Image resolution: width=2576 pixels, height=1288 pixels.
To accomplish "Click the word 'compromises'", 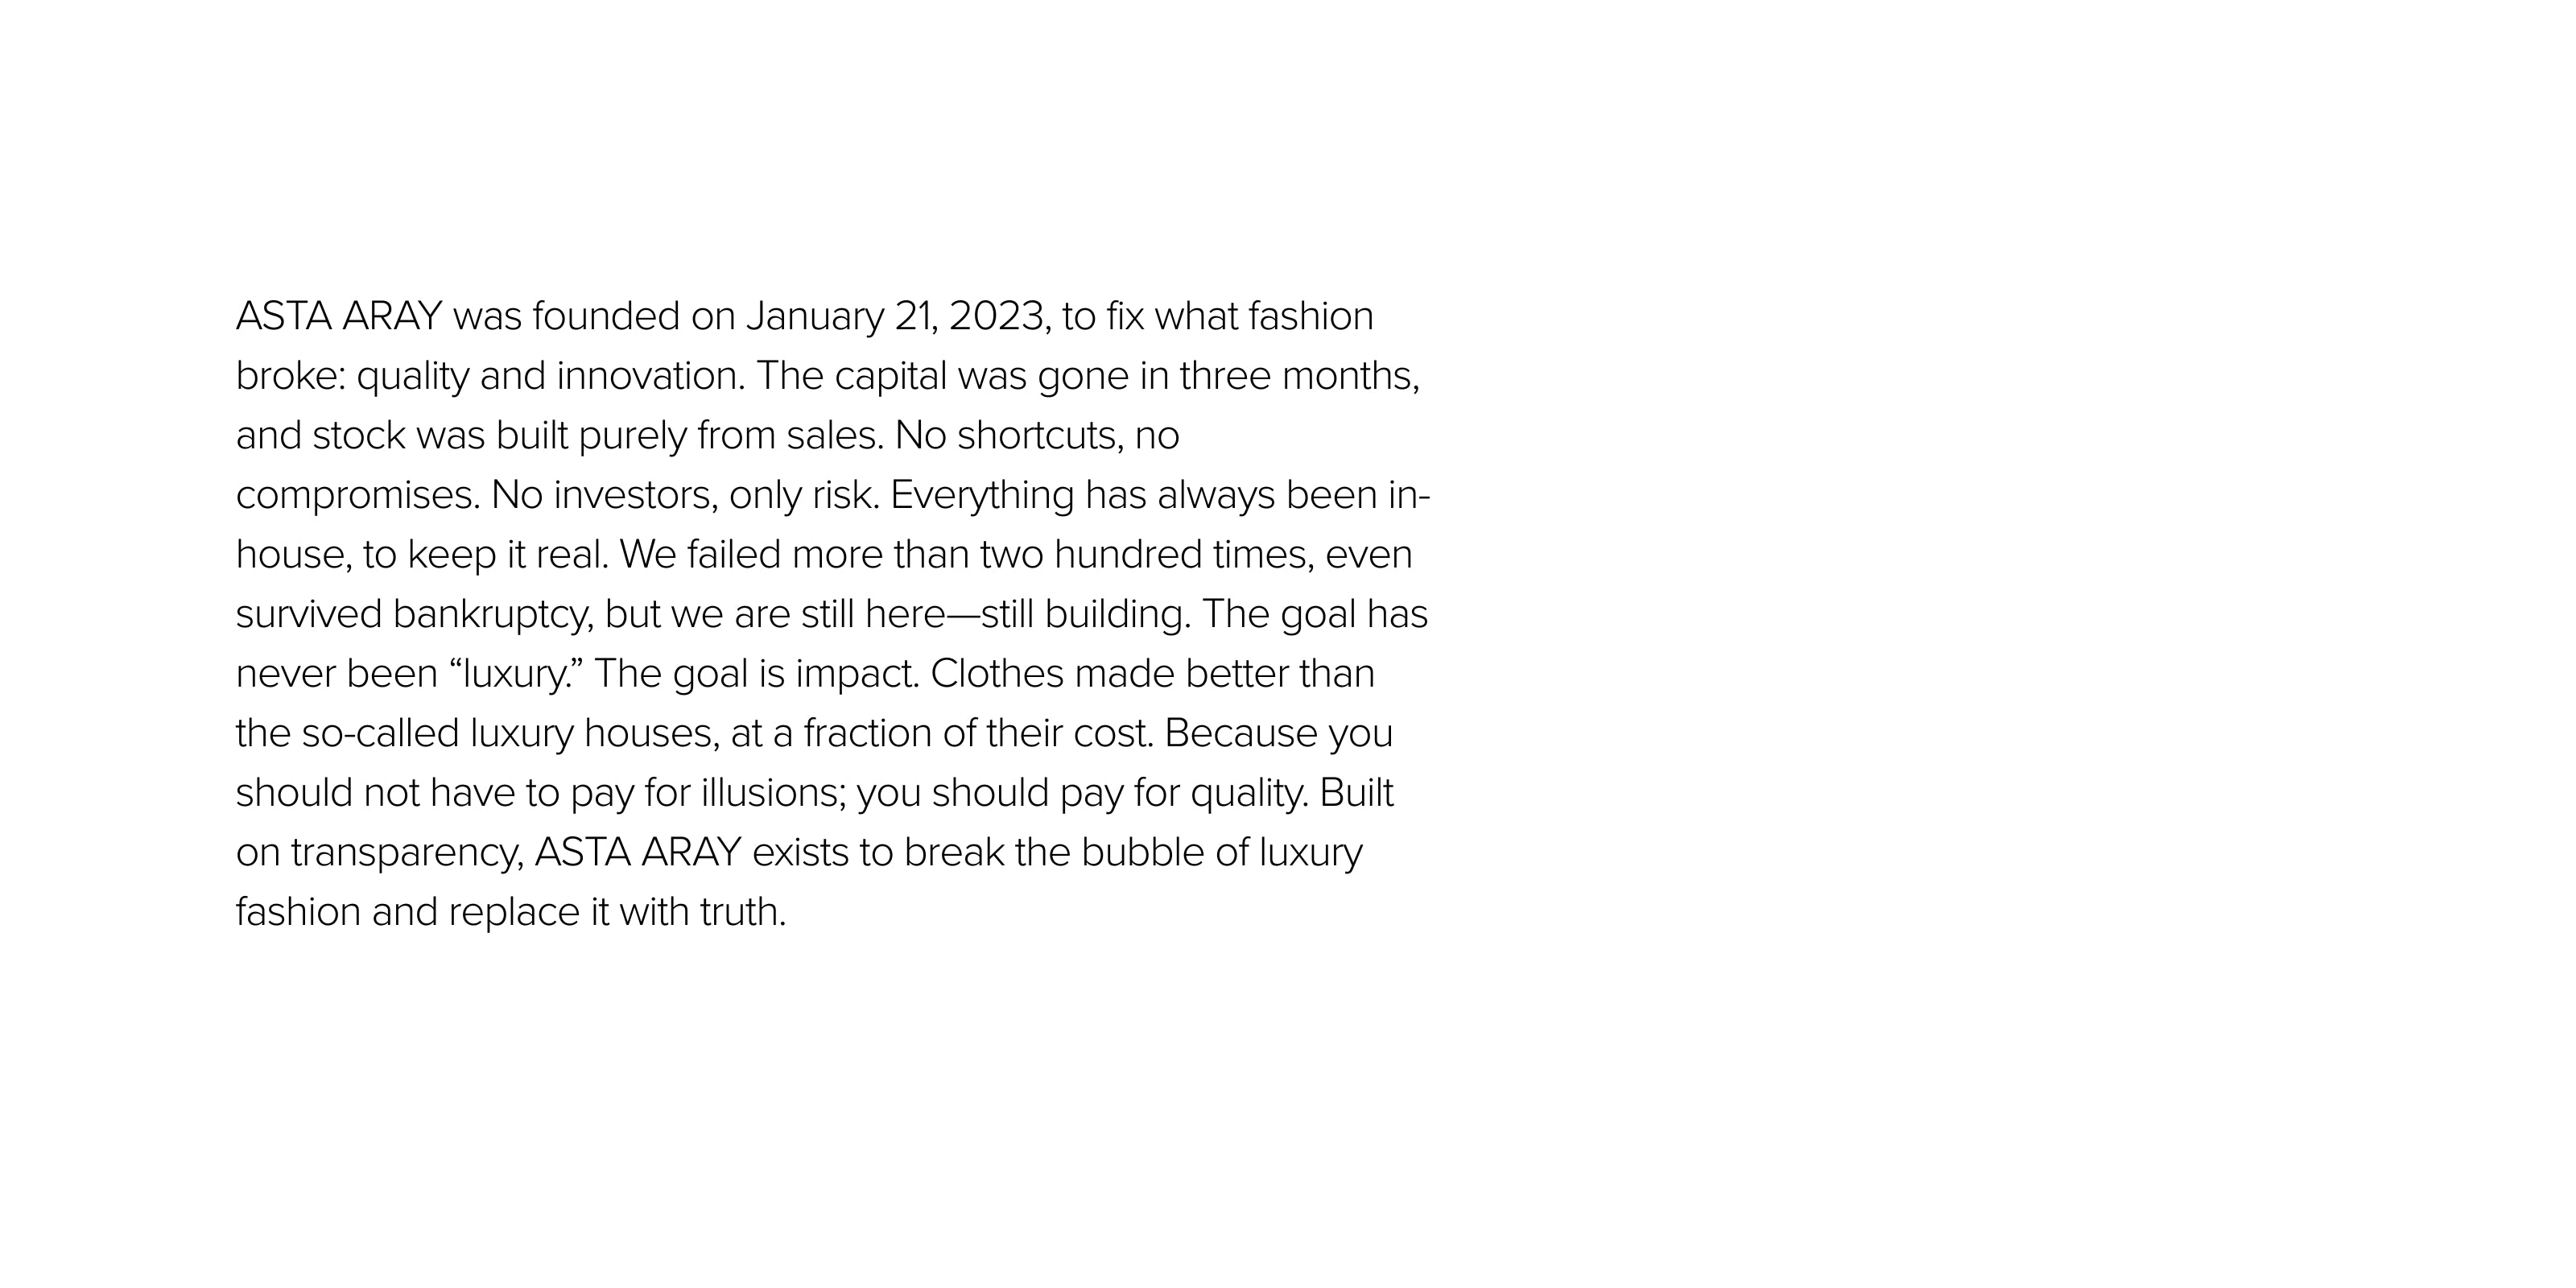I will click(x=355, y=497).
